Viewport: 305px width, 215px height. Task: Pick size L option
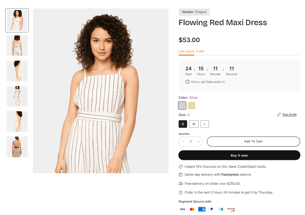coord(205,124)
